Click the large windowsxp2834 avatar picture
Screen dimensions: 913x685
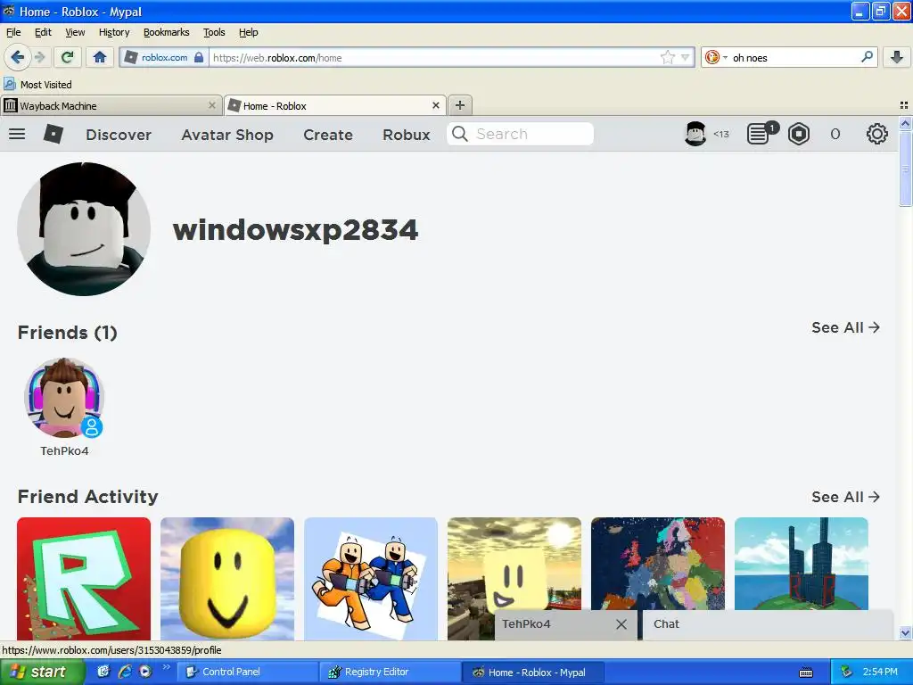[84, 229]
